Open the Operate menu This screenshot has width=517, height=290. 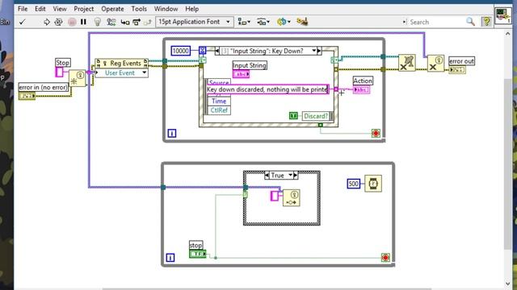click(112, 9)
